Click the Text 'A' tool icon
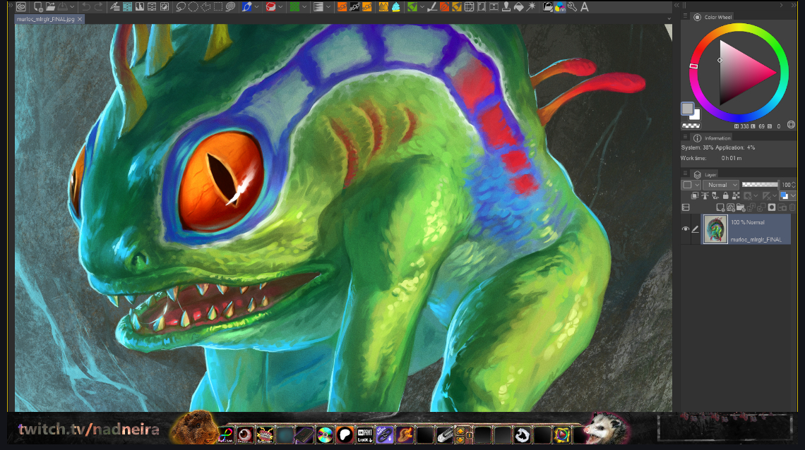Screen dimensions: 805x450 coord(585,7)
